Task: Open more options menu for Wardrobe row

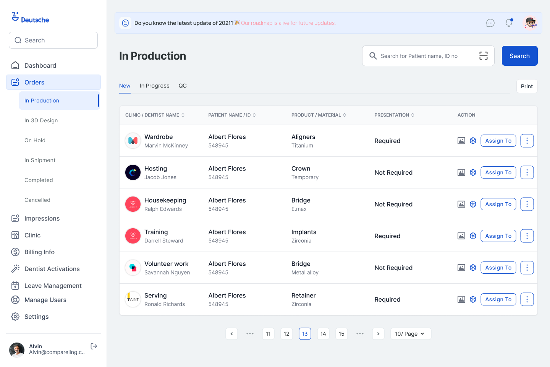Action: [x=527, y=141]
